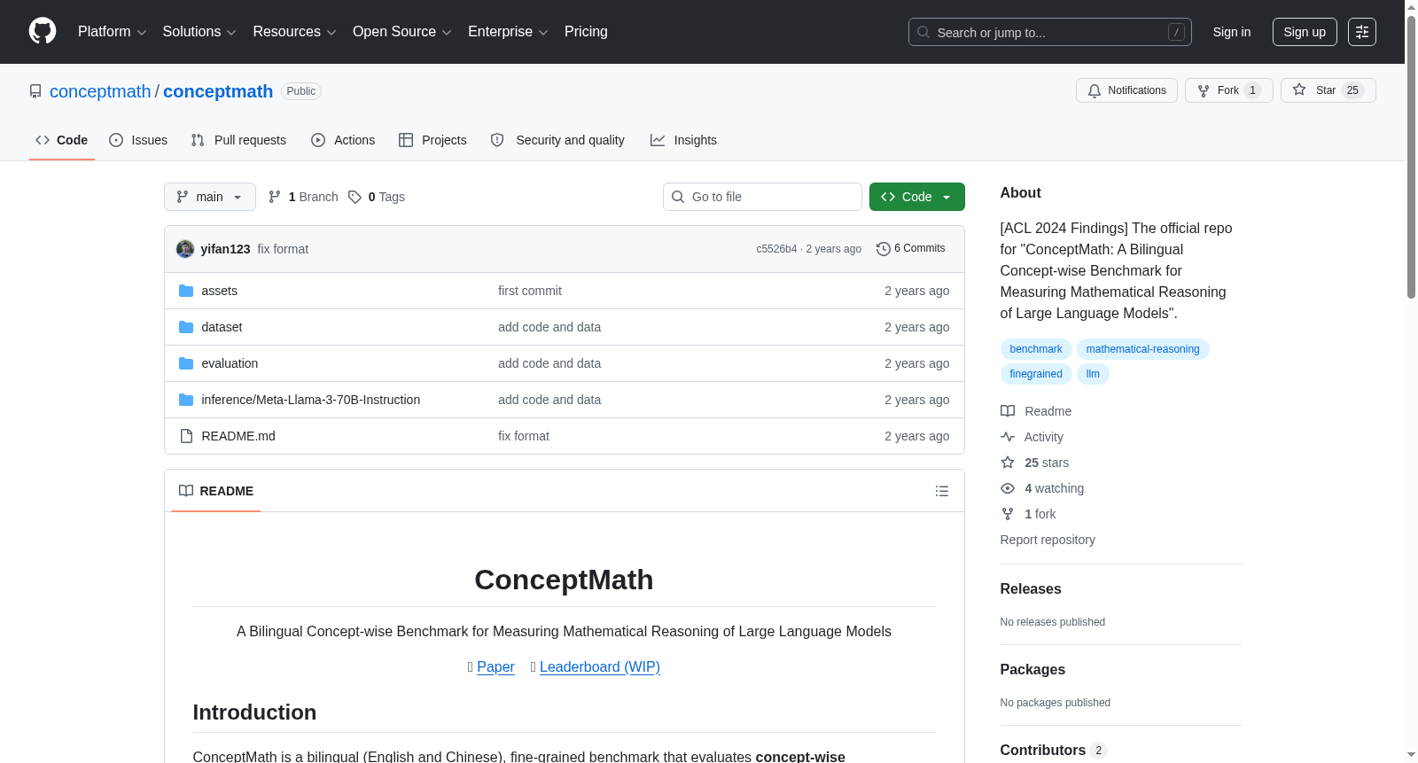Click the README.md file icon
Viewport: 1418px width, 763px height.
click(x=186, y=436)
